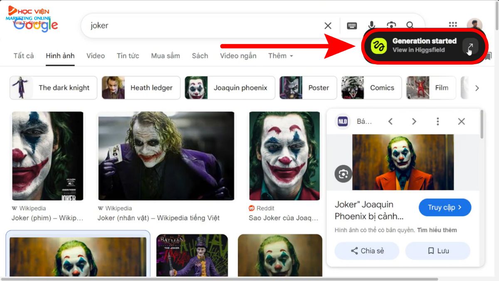This screenshot has width=499, height=281.
Task: Save image with the Lưu button
Action: [437, 251]
